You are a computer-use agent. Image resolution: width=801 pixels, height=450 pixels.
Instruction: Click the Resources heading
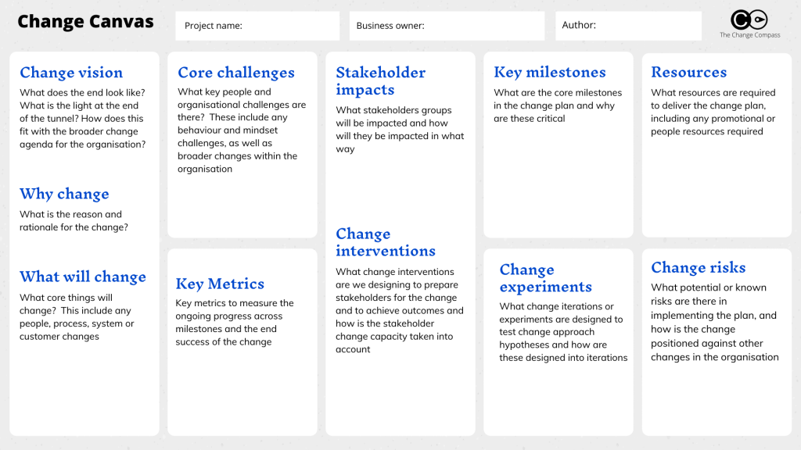coord(688,73)
